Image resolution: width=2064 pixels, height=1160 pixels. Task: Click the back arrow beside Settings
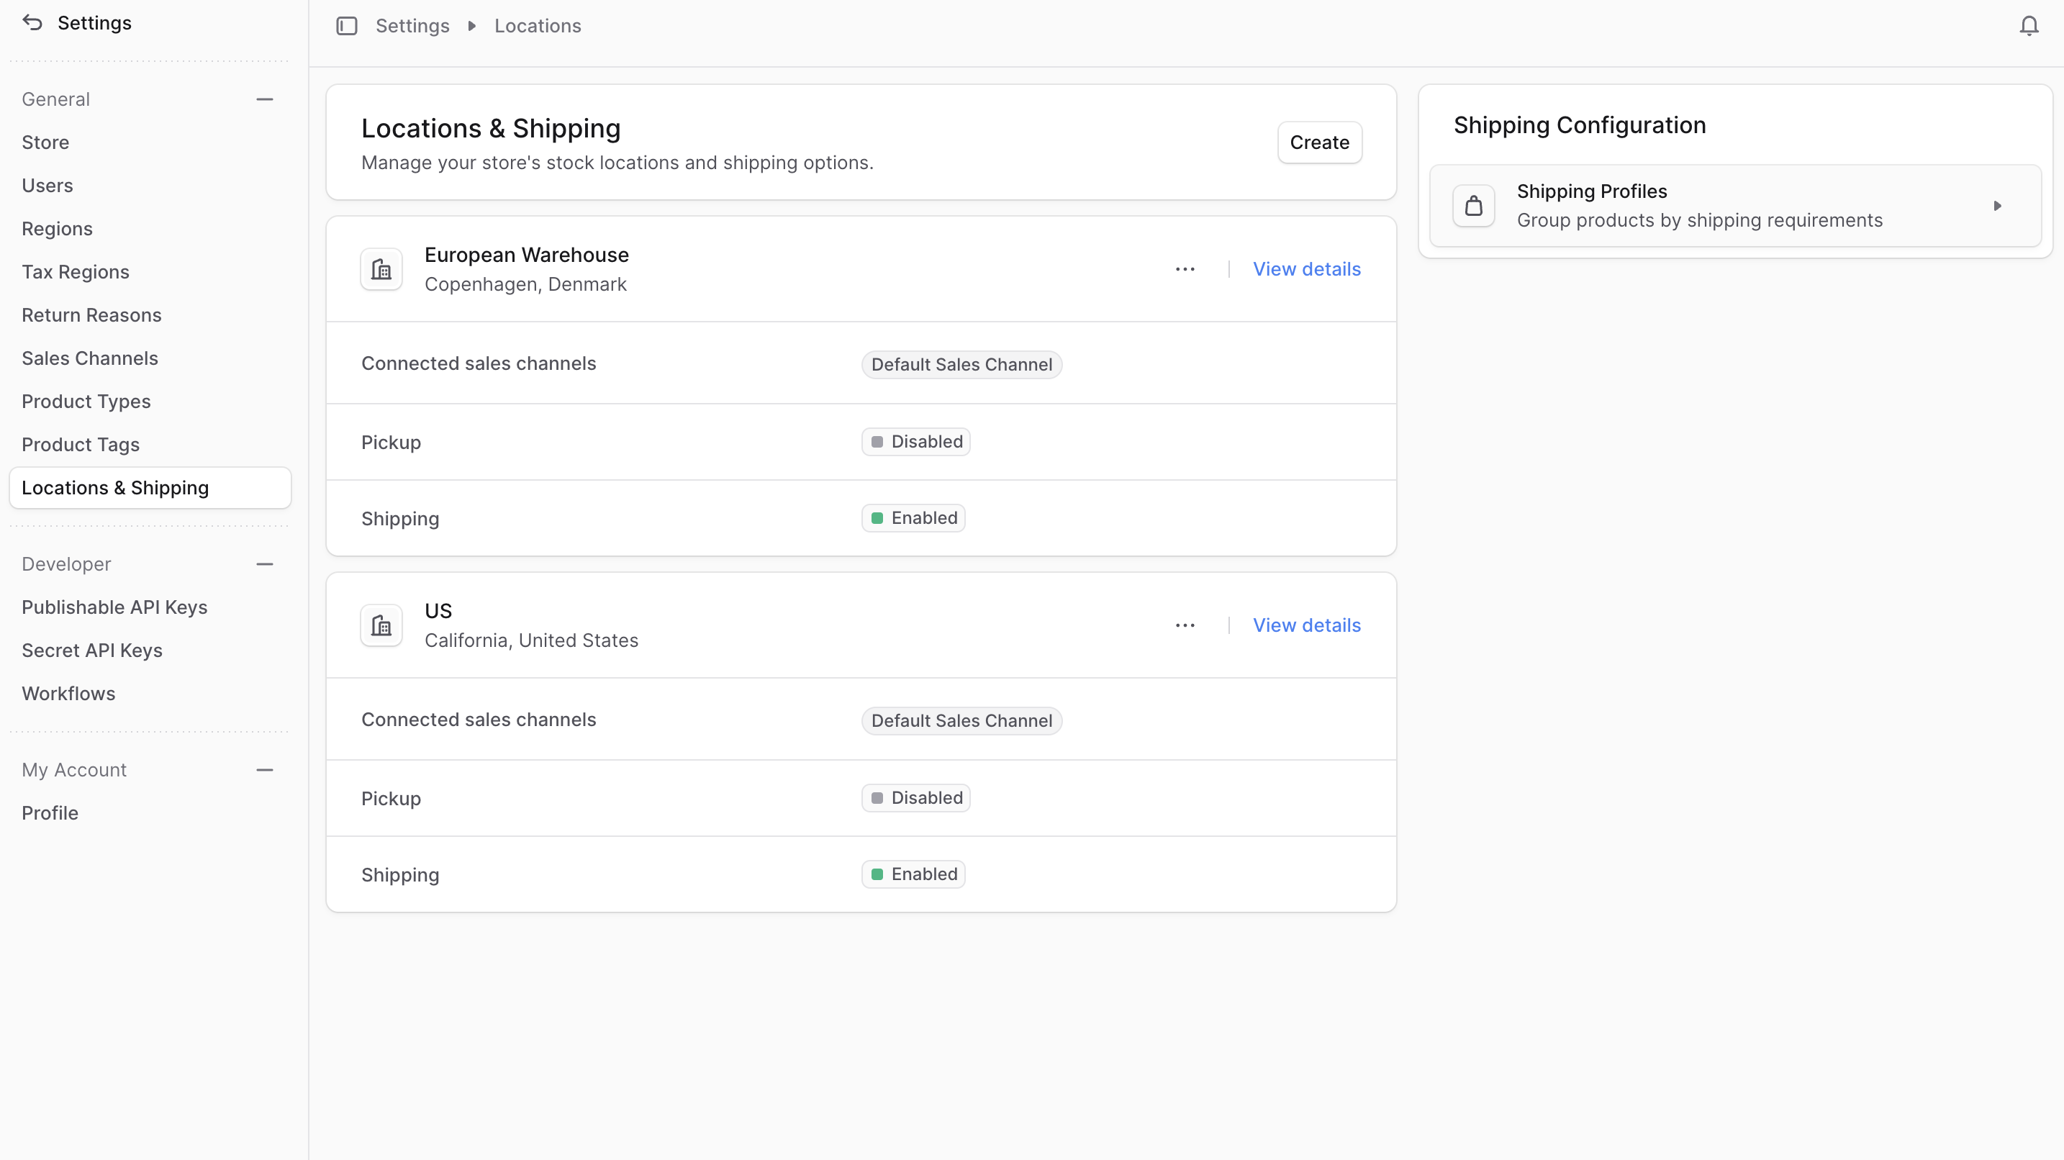[x=32, y=22]
